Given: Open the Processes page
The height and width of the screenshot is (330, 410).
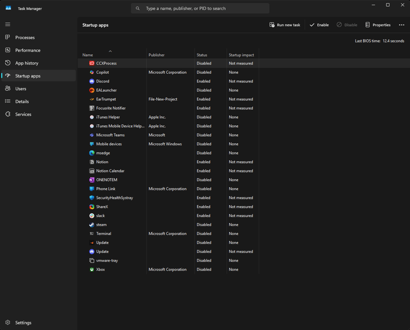Looking at the screenshot, I should pos(38,37).
